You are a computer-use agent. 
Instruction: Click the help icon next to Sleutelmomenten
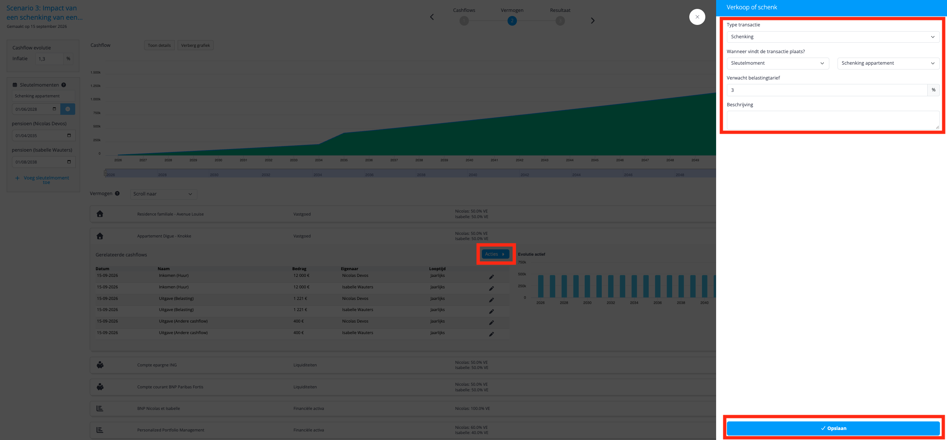64,85
